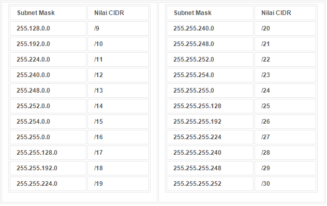327x206 pixels.
Task: Select the 255.255.255.252 cell
Action: tap(210, 184)
